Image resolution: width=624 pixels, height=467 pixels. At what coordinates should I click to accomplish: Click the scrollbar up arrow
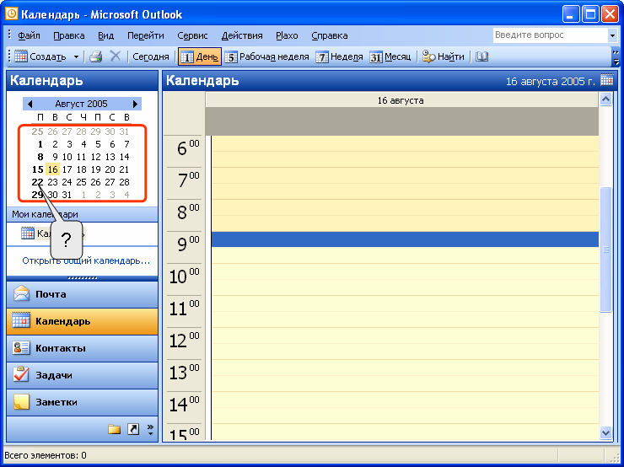[605, 99]
